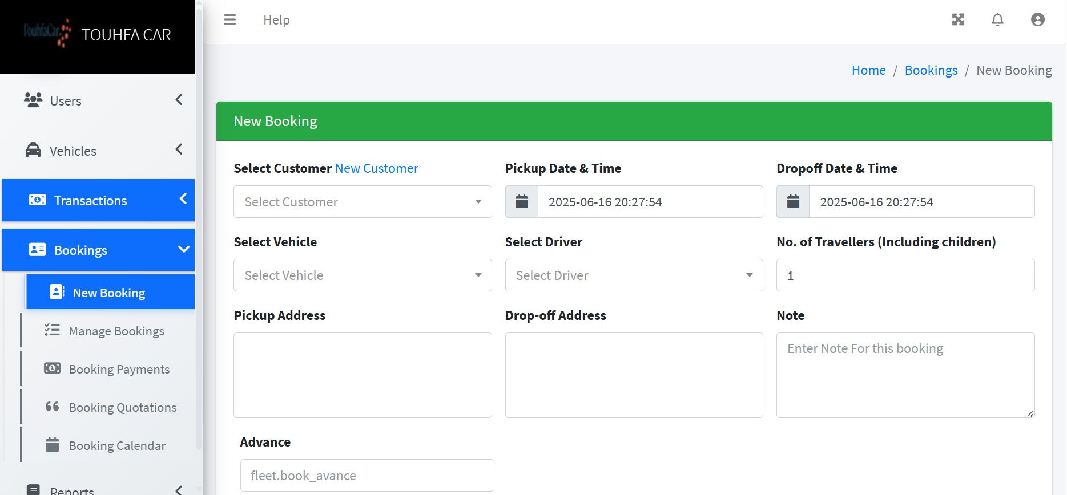1067x495 pixels.
Task: Open Manage Bookings in sidebar
Action: pyautogui.click(x=116, y=331)
